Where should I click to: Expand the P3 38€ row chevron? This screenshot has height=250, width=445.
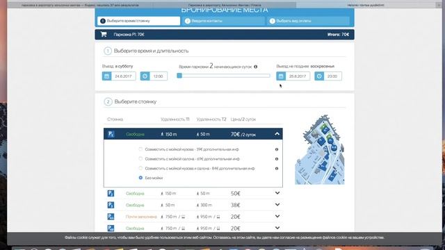pos(277,205)
